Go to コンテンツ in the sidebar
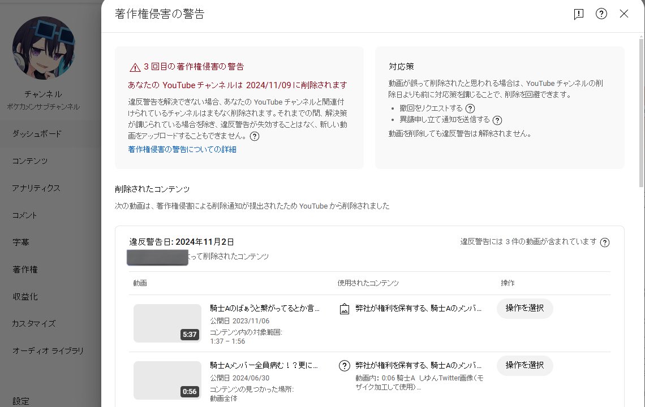The height and width of the screenshot is (407, 645). click(29, 161)
